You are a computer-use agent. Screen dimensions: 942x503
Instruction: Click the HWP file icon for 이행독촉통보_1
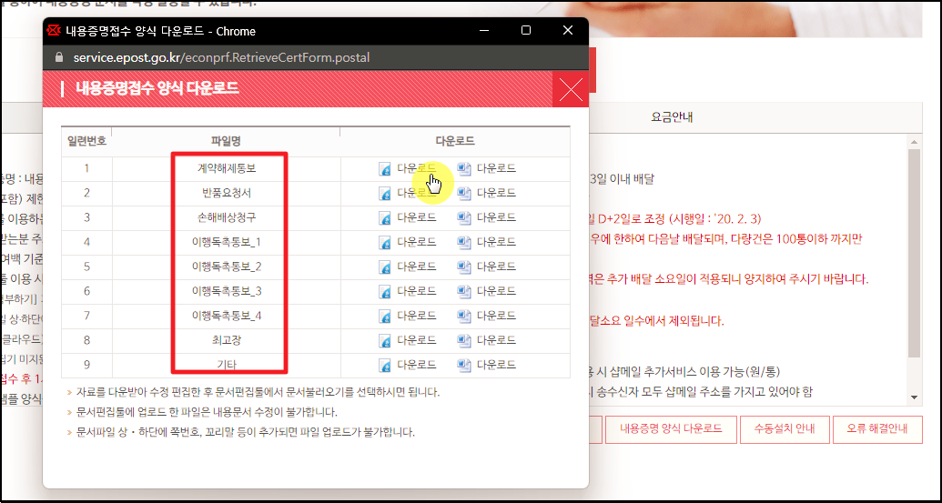[x=385, y=243]
